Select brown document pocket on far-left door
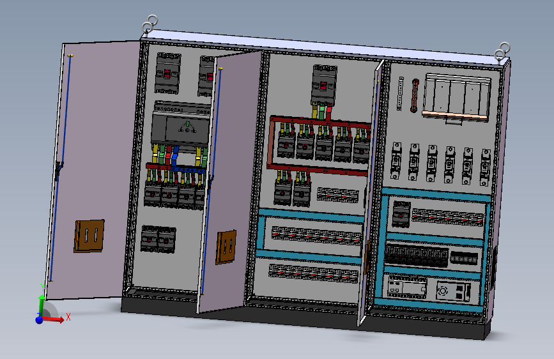This screenshot has width=554, height=359. pos(89,236)
